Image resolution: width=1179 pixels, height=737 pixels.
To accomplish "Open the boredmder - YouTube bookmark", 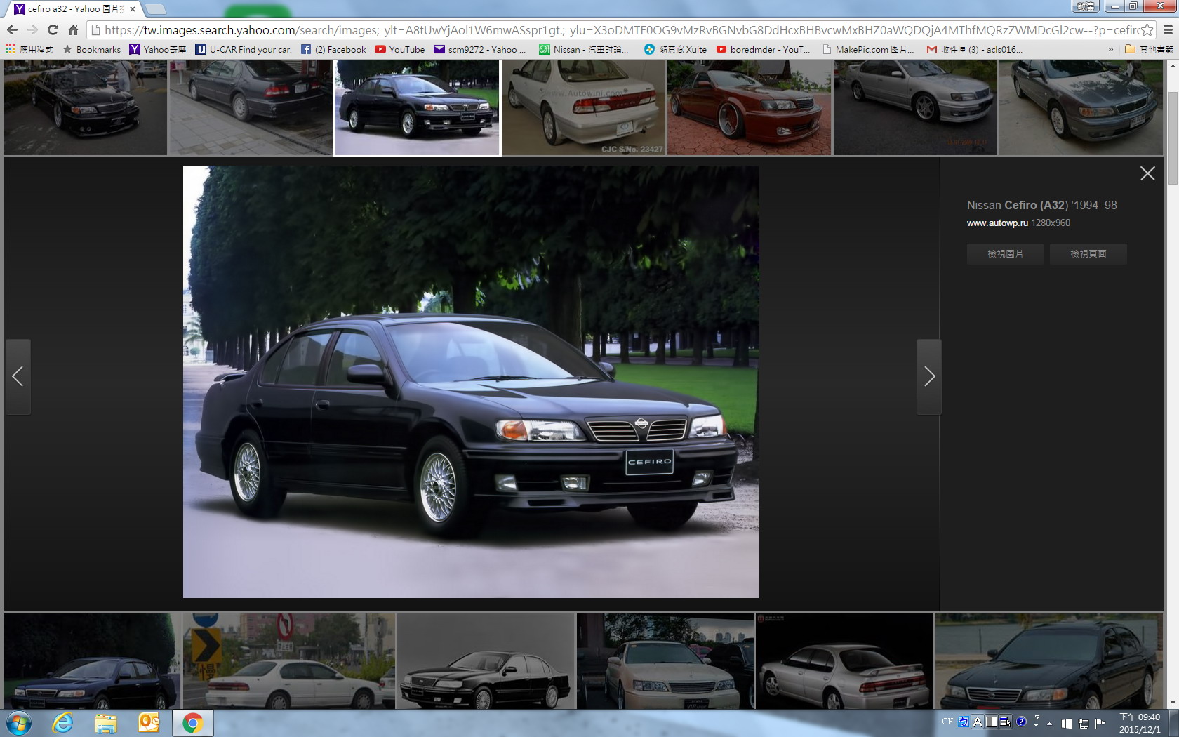I will tap(764, 49).
